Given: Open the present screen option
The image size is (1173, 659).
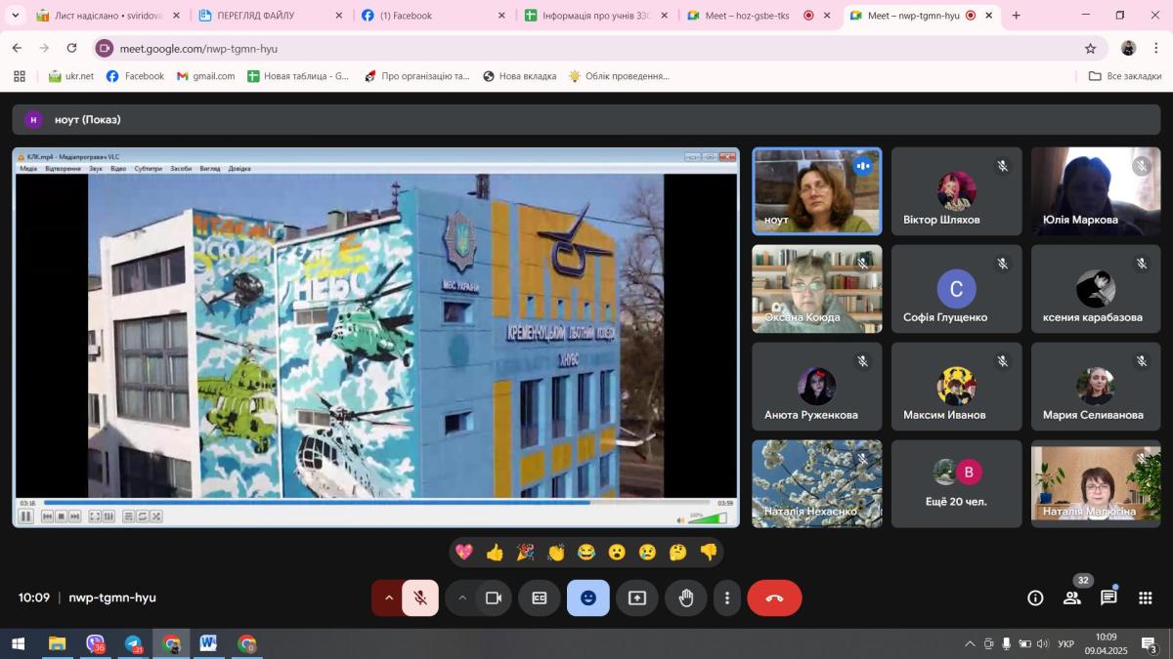Looking at the screenshot, I should 637,598.
